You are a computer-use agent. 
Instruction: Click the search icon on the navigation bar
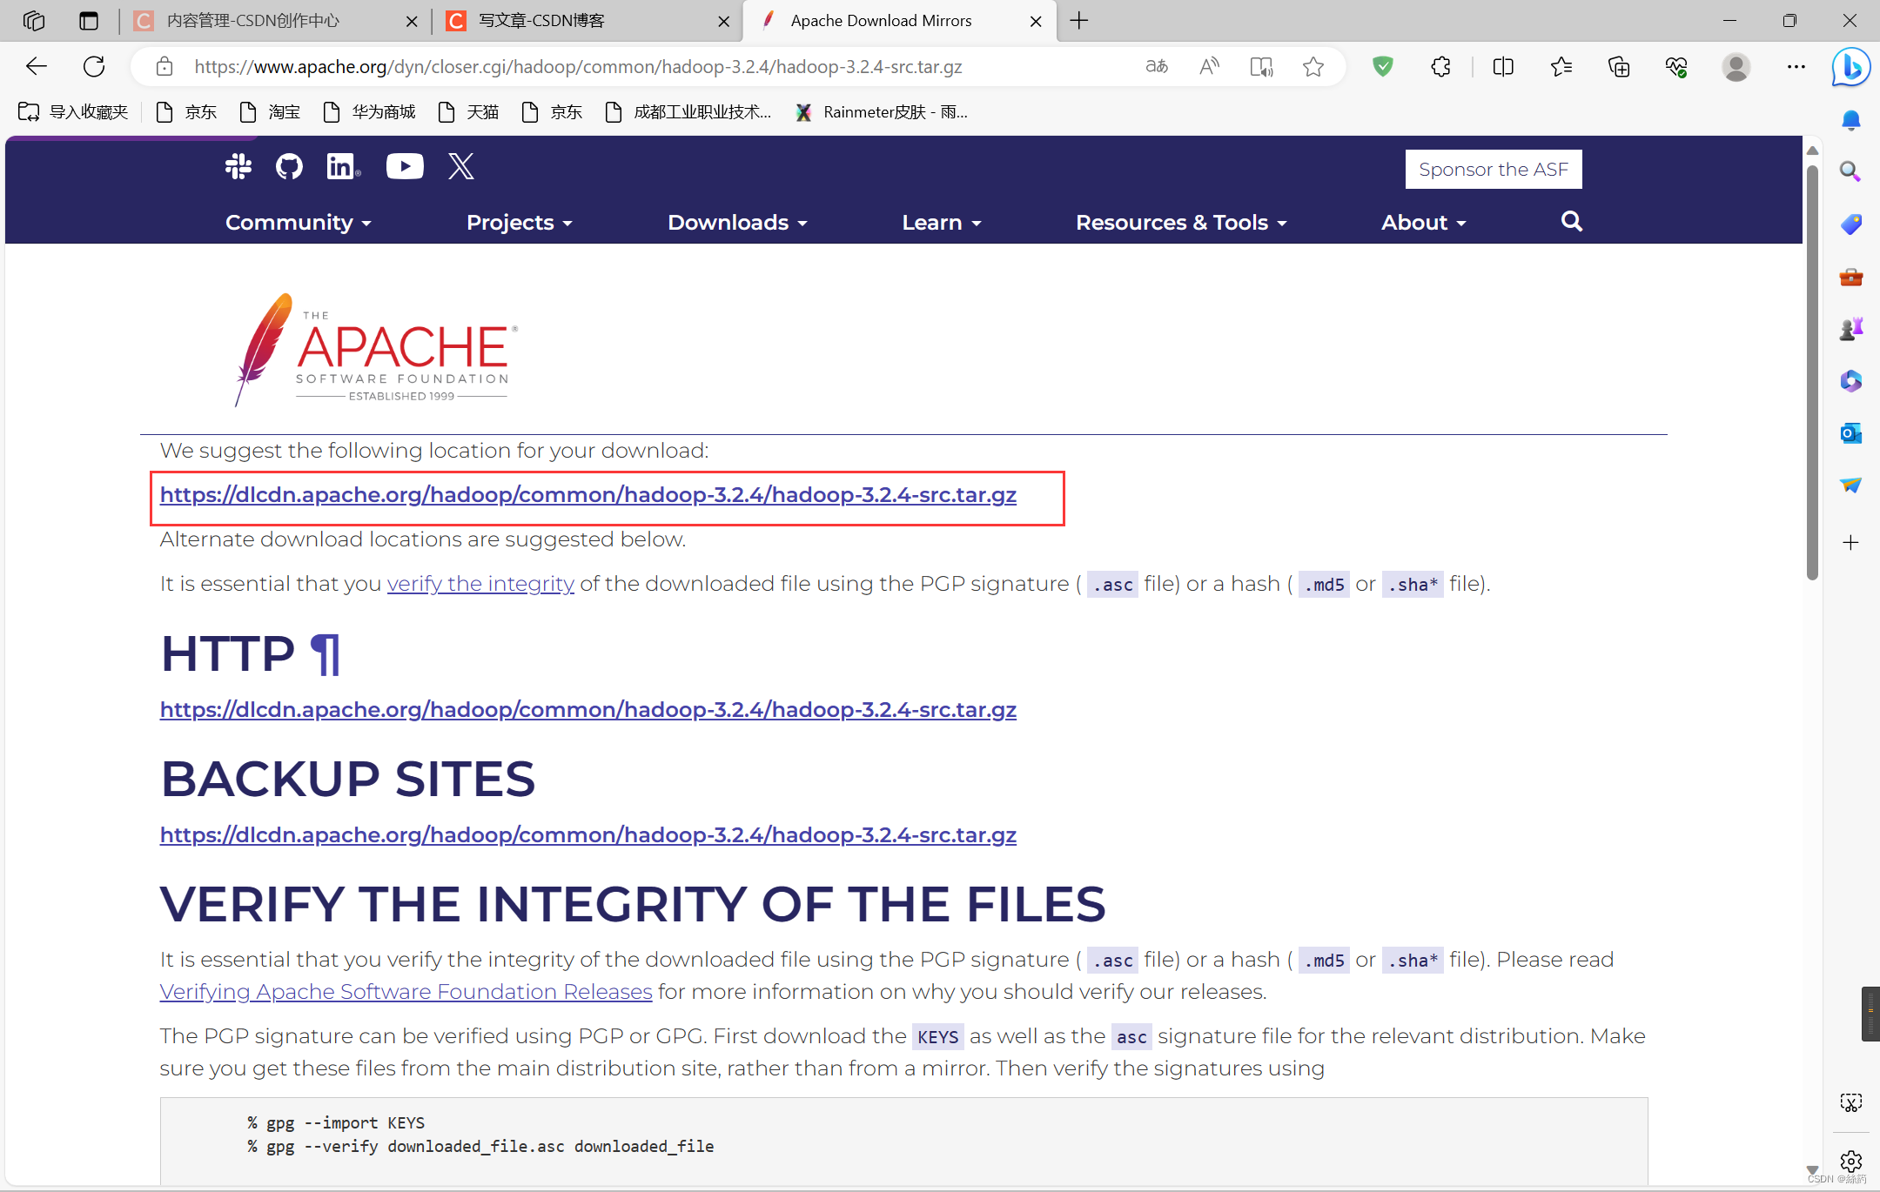point(1573,222)
